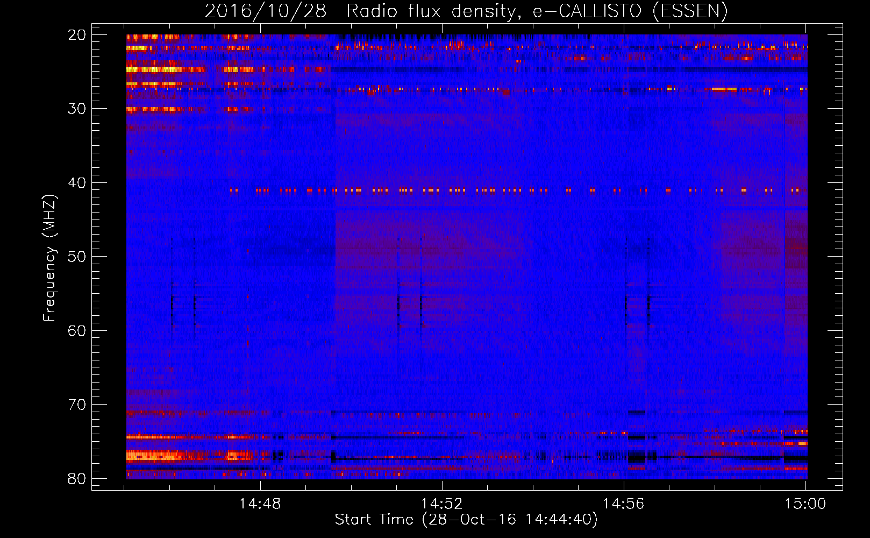
Task: Click the 40 MHz frequency tick label
Action: pos(77,183)
